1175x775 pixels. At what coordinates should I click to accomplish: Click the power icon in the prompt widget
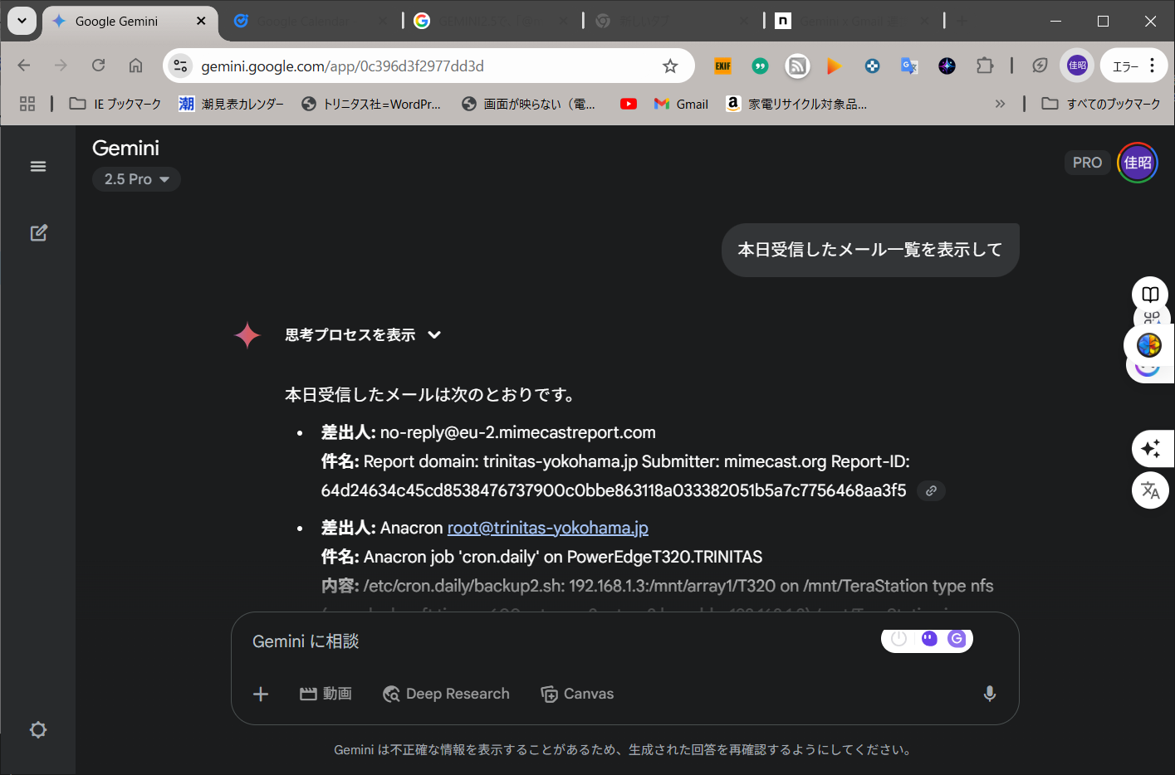[899, 638]
